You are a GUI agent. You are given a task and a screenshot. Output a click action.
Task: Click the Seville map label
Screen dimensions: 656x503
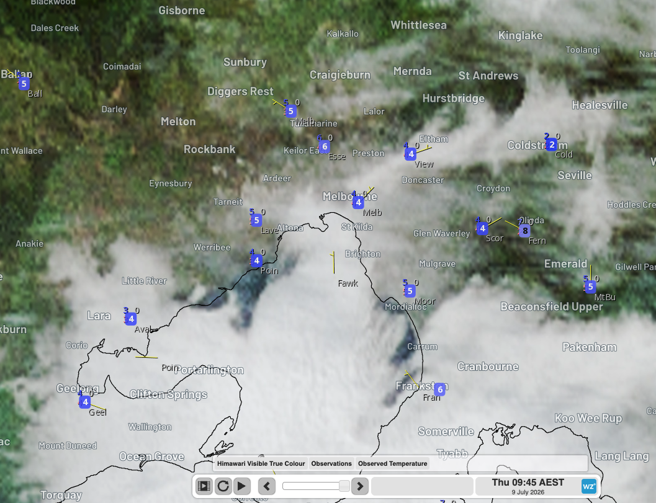(575, 176)
